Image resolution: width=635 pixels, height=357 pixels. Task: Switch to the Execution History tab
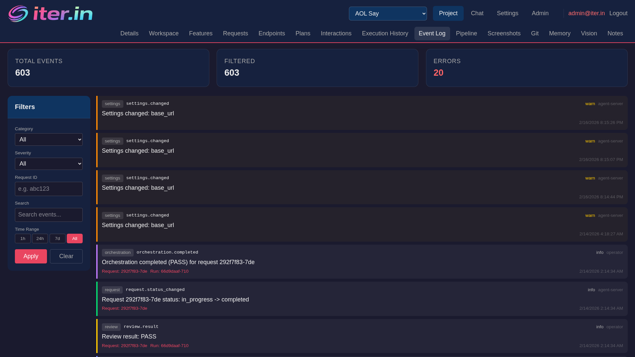385,33
